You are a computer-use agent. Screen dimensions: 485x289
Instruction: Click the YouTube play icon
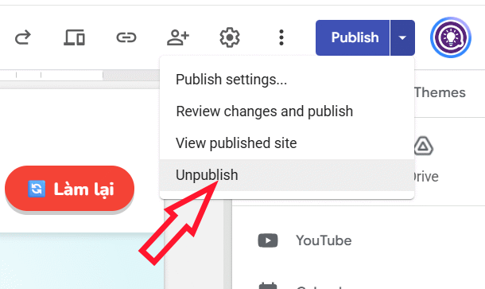coord(268,240)
